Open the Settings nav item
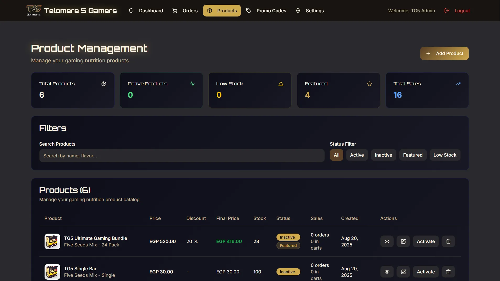Screen dimensions: 500x281 pyautogui.click(x=310, y=11)
